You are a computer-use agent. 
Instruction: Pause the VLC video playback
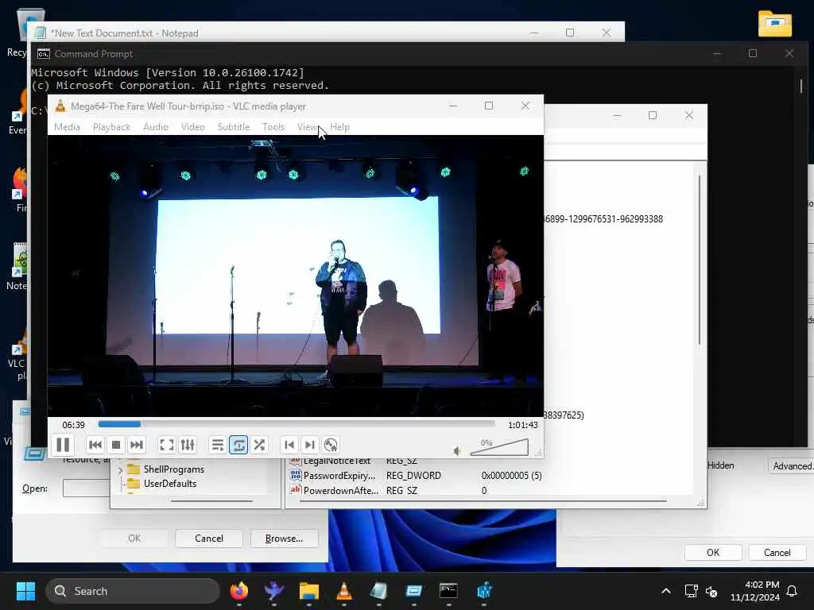pos(63,445)
